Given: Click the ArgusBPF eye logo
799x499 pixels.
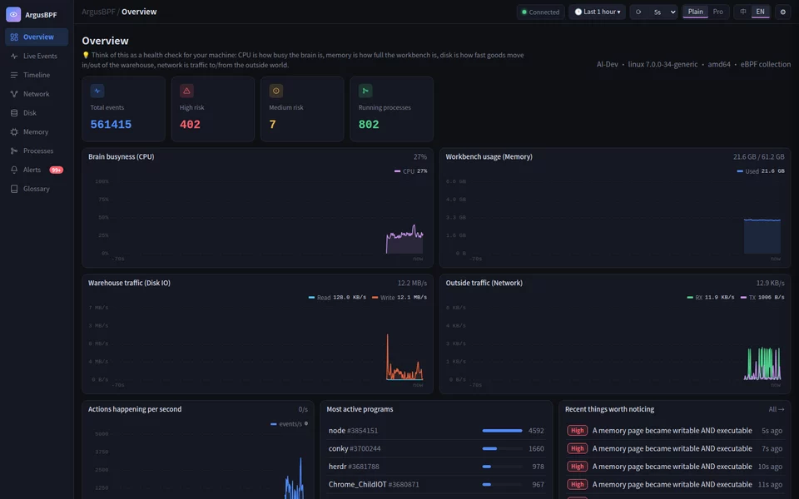Looking at the screenshot, I should click(13, 14).
